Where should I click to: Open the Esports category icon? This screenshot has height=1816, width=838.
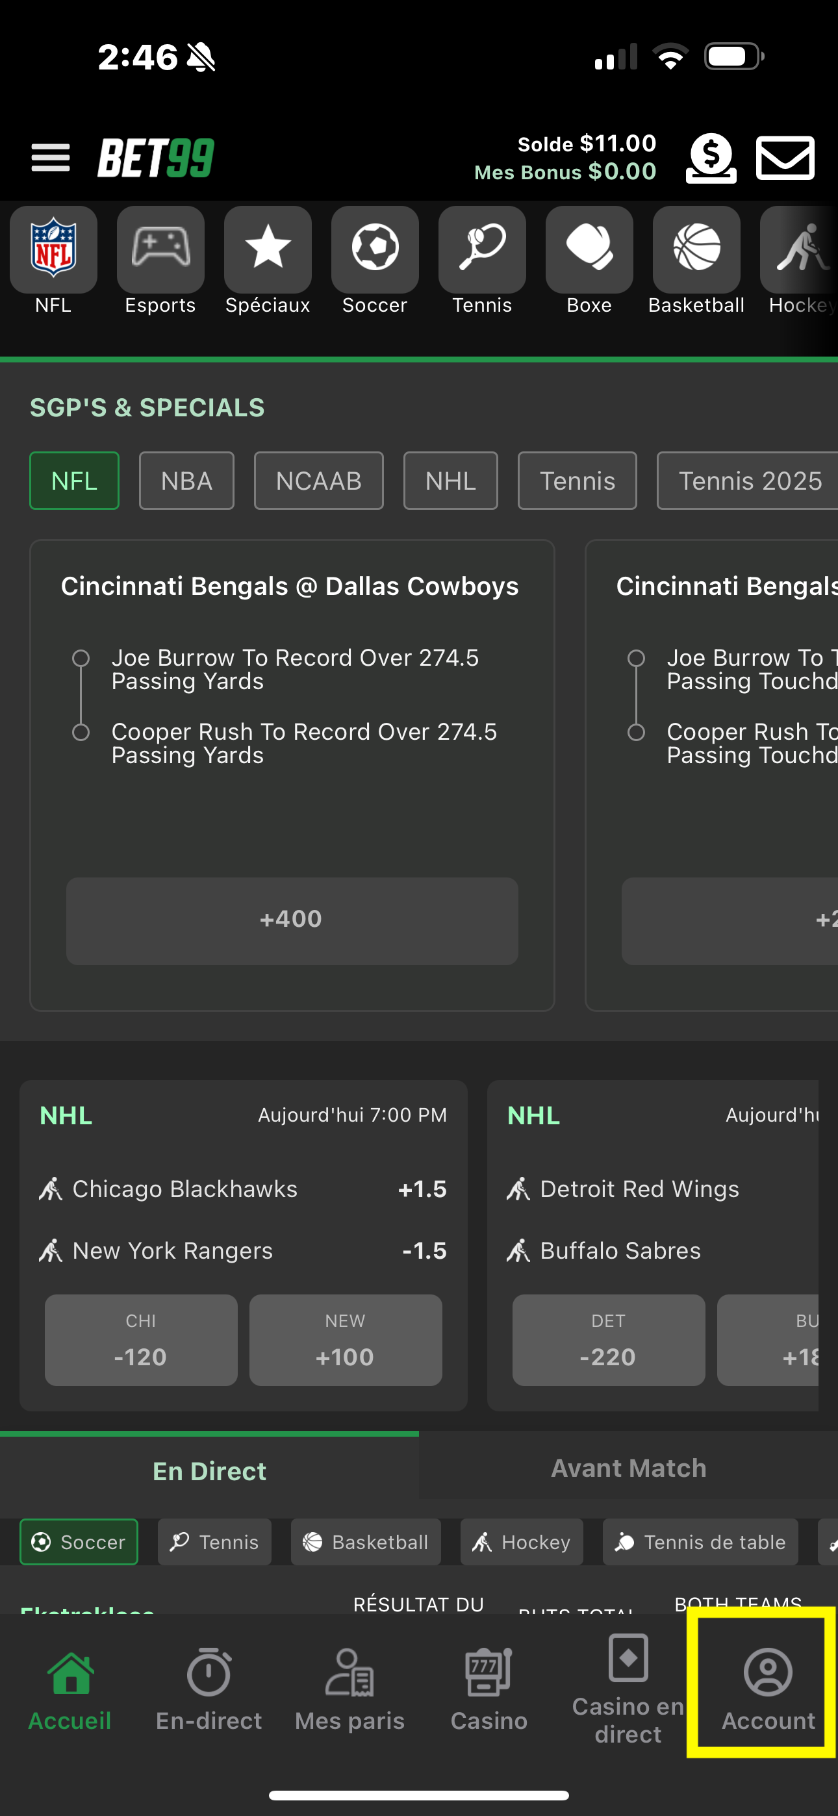161,250
